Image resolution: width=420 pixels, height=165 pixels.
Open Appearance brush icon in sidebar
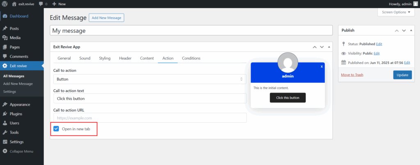[x=5, y=104]
